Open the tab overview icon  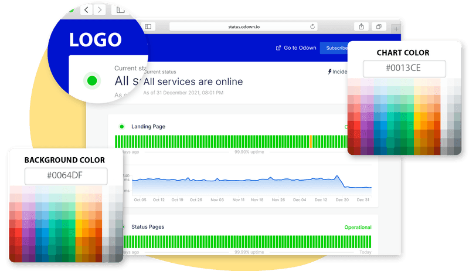(379, 26)
